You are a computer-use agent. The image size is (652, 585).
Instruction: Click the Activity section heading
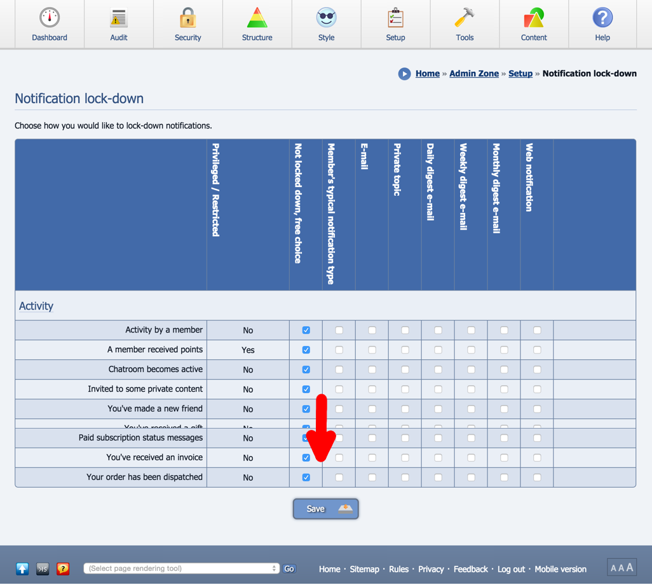click(36, 306)
